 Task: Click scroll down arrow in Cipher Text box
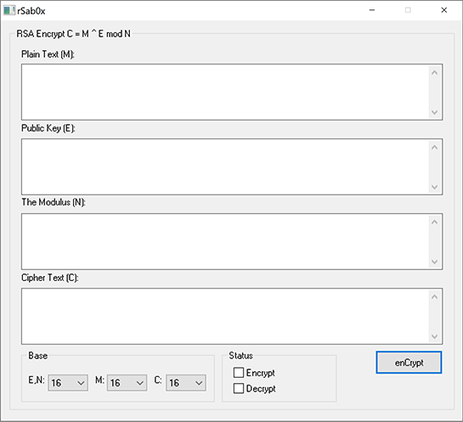434,336
